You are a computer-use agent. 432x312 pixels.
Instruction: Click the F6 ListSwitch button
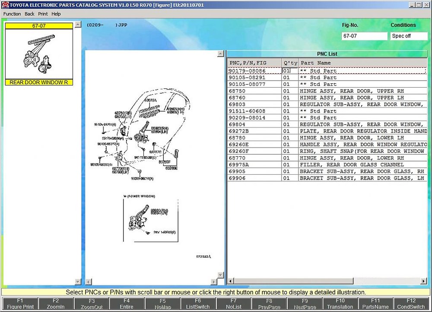(198, 303)
